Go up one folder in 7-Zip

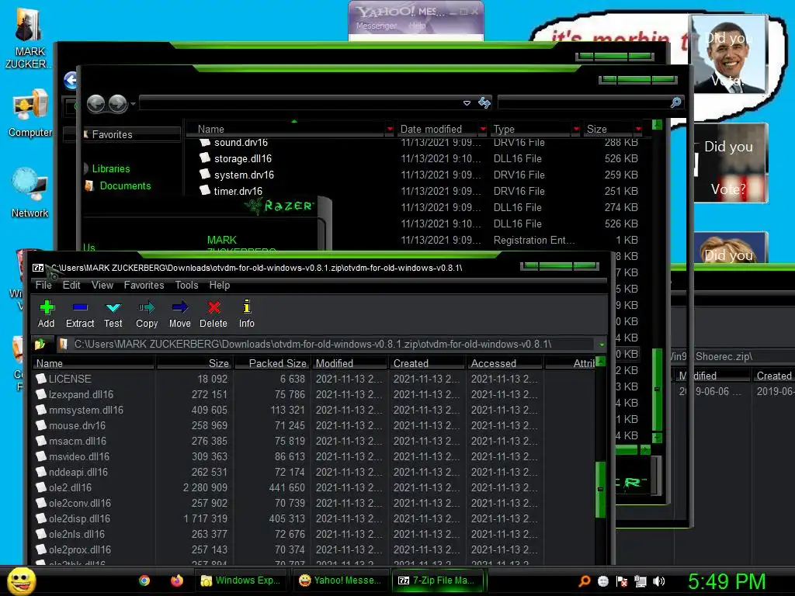click(x=40, y=345)
